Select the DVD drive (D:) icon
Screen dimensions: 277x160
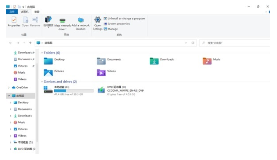click(101, 90)
